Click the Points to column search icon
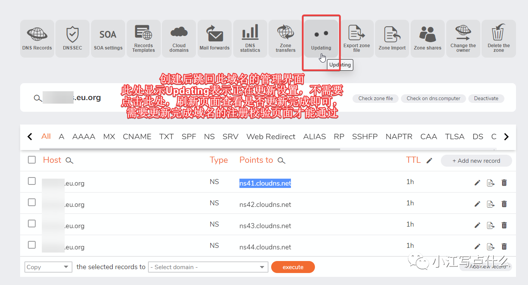Screen dimensions: 528x285 [x=282, y=160]
